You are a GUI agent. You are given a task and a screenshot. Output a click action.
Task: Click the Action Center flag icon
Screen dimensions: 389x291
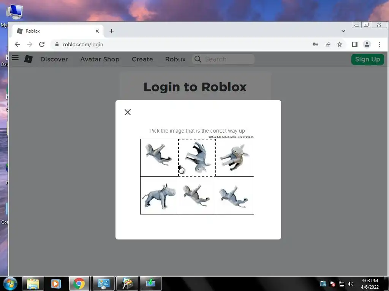pyautogui.click(x=332, y=284)
